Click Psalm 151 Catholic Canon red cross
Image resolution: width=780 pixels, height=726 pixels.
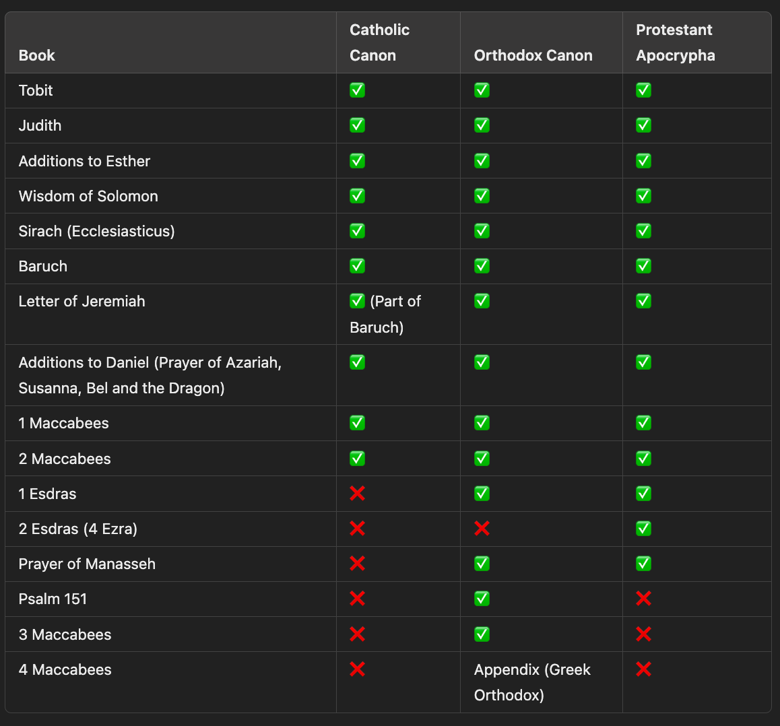pyautogui.click(x=357, y=598)
